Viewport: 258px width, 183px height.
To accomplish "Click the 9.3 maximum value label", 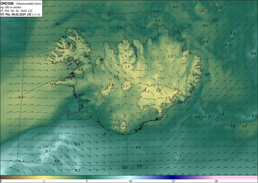I will tap(21, 161).
